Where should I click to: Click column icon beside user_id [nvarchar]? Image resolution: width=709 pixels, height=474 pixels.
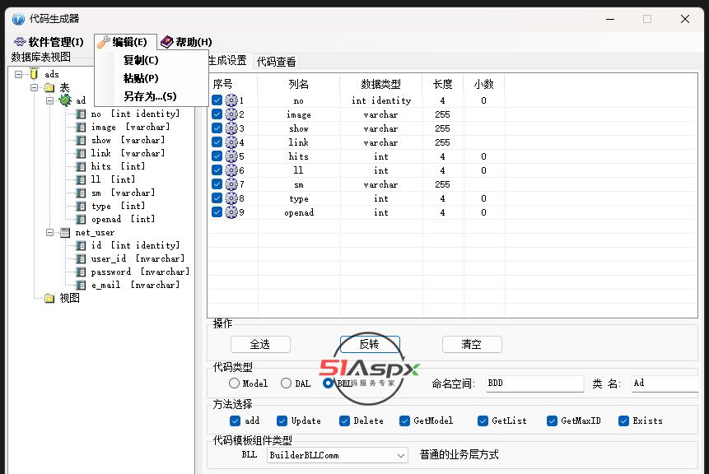tap(81, 258)
